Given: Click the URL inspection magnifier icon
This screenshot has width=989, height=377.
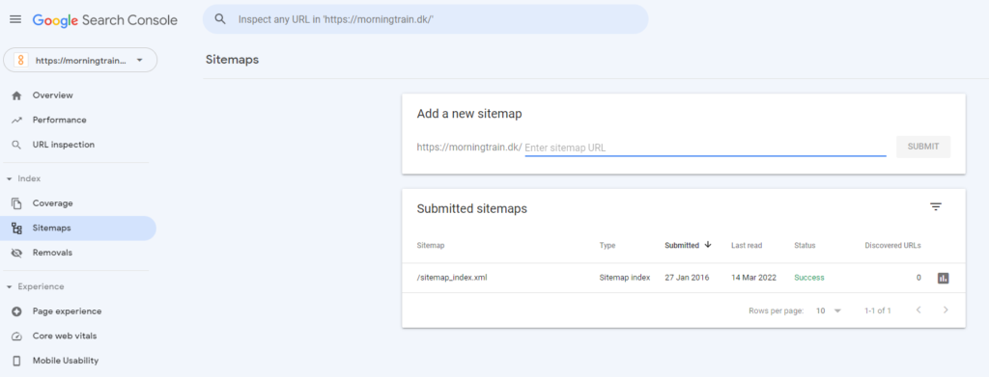Looking at the screenshot, I should tap(17, 145).
